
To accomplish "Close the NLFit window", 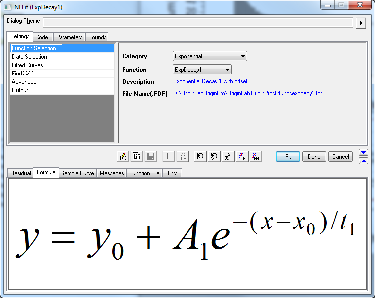I will (x=360, y=5).
